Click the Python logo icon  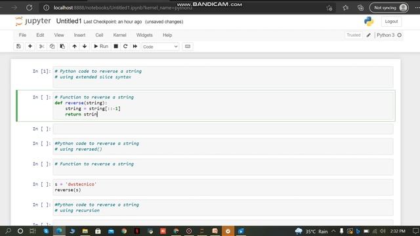(369, 22)
